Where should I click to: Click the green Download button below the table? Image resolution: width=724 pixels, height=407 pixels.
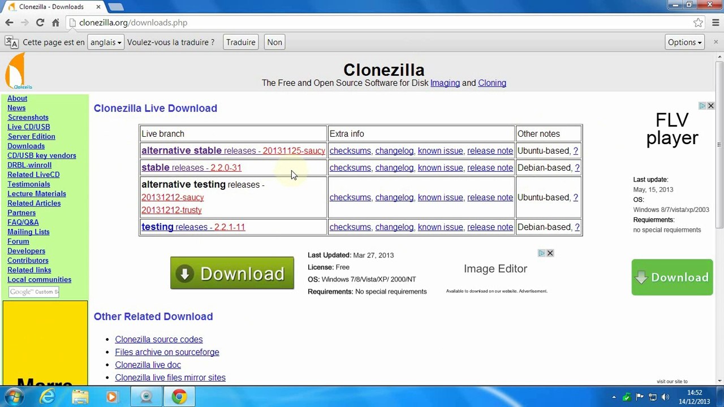[232, 273]
